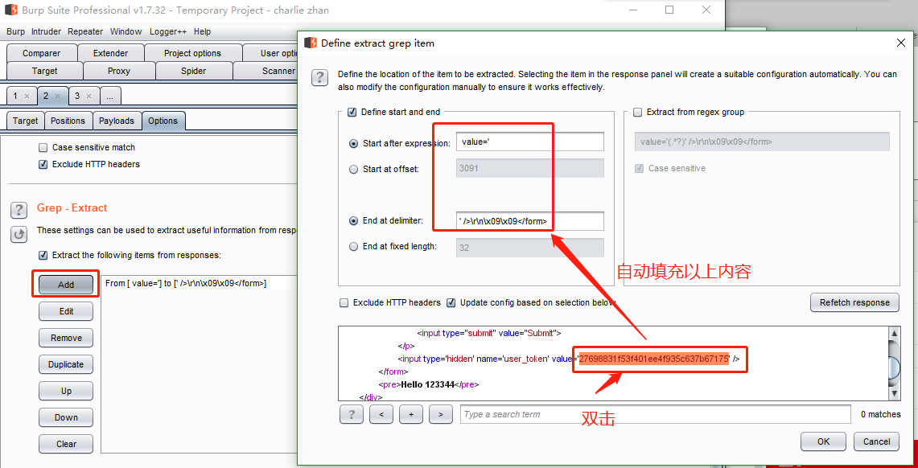Screen dimensions: 918x468
Task: Open a new Intruder tab with the ... tab
Action: 111,96
